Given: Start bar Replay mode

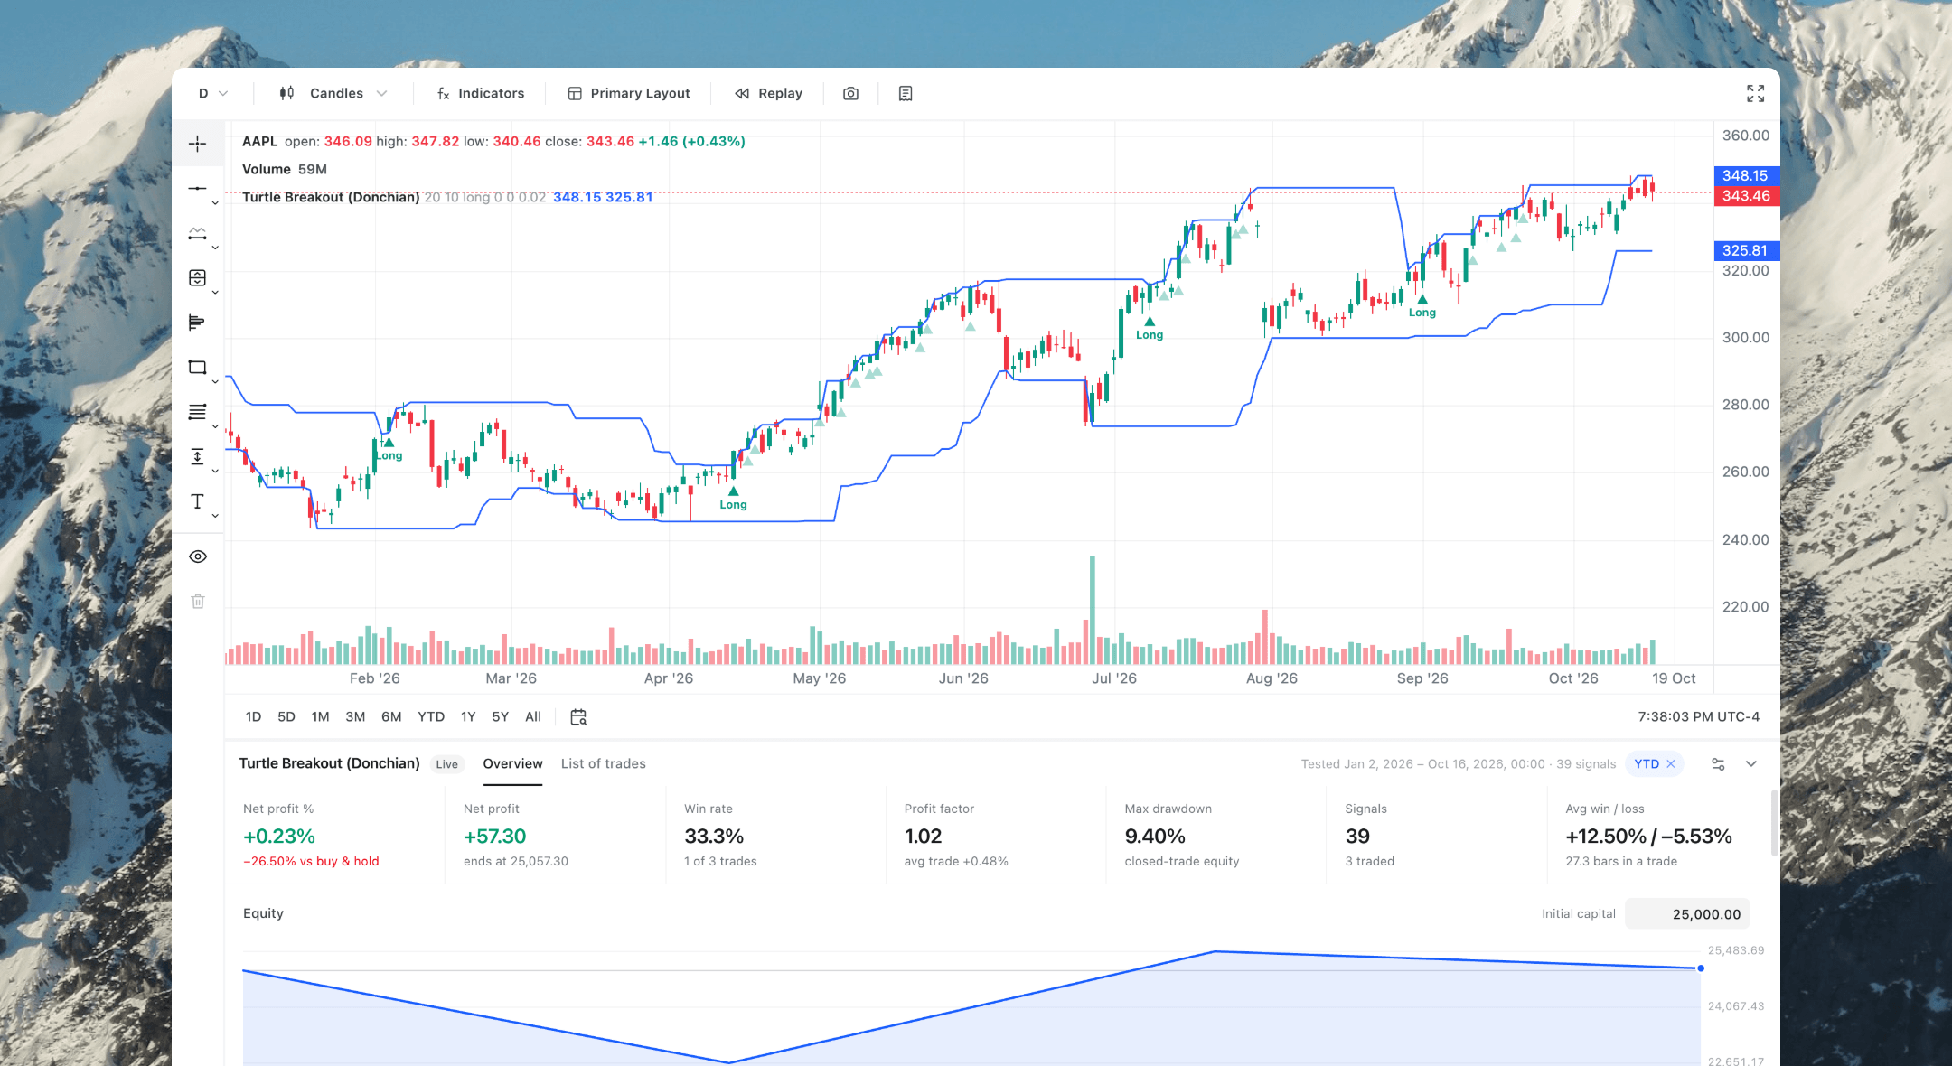Looking at the screenshot, I should 768,93.
